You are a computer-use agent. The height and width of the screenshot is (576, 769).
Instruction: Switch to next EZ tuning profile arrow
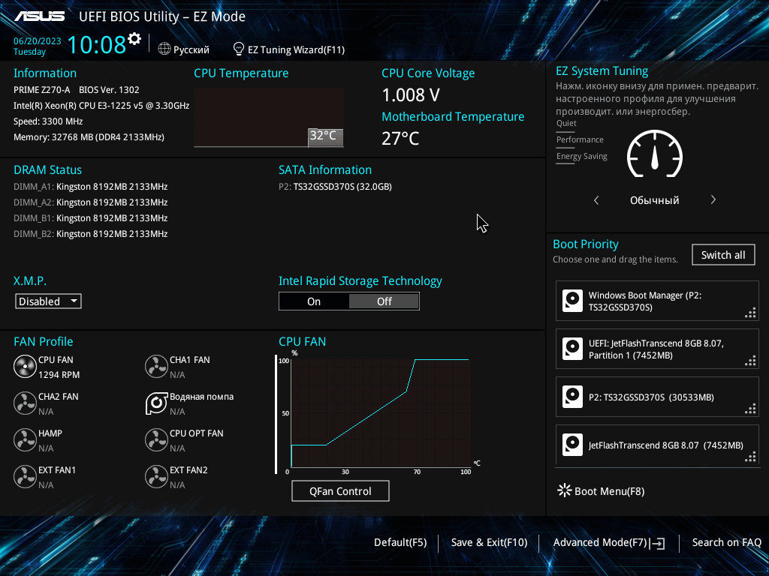[x=713, y=199]
